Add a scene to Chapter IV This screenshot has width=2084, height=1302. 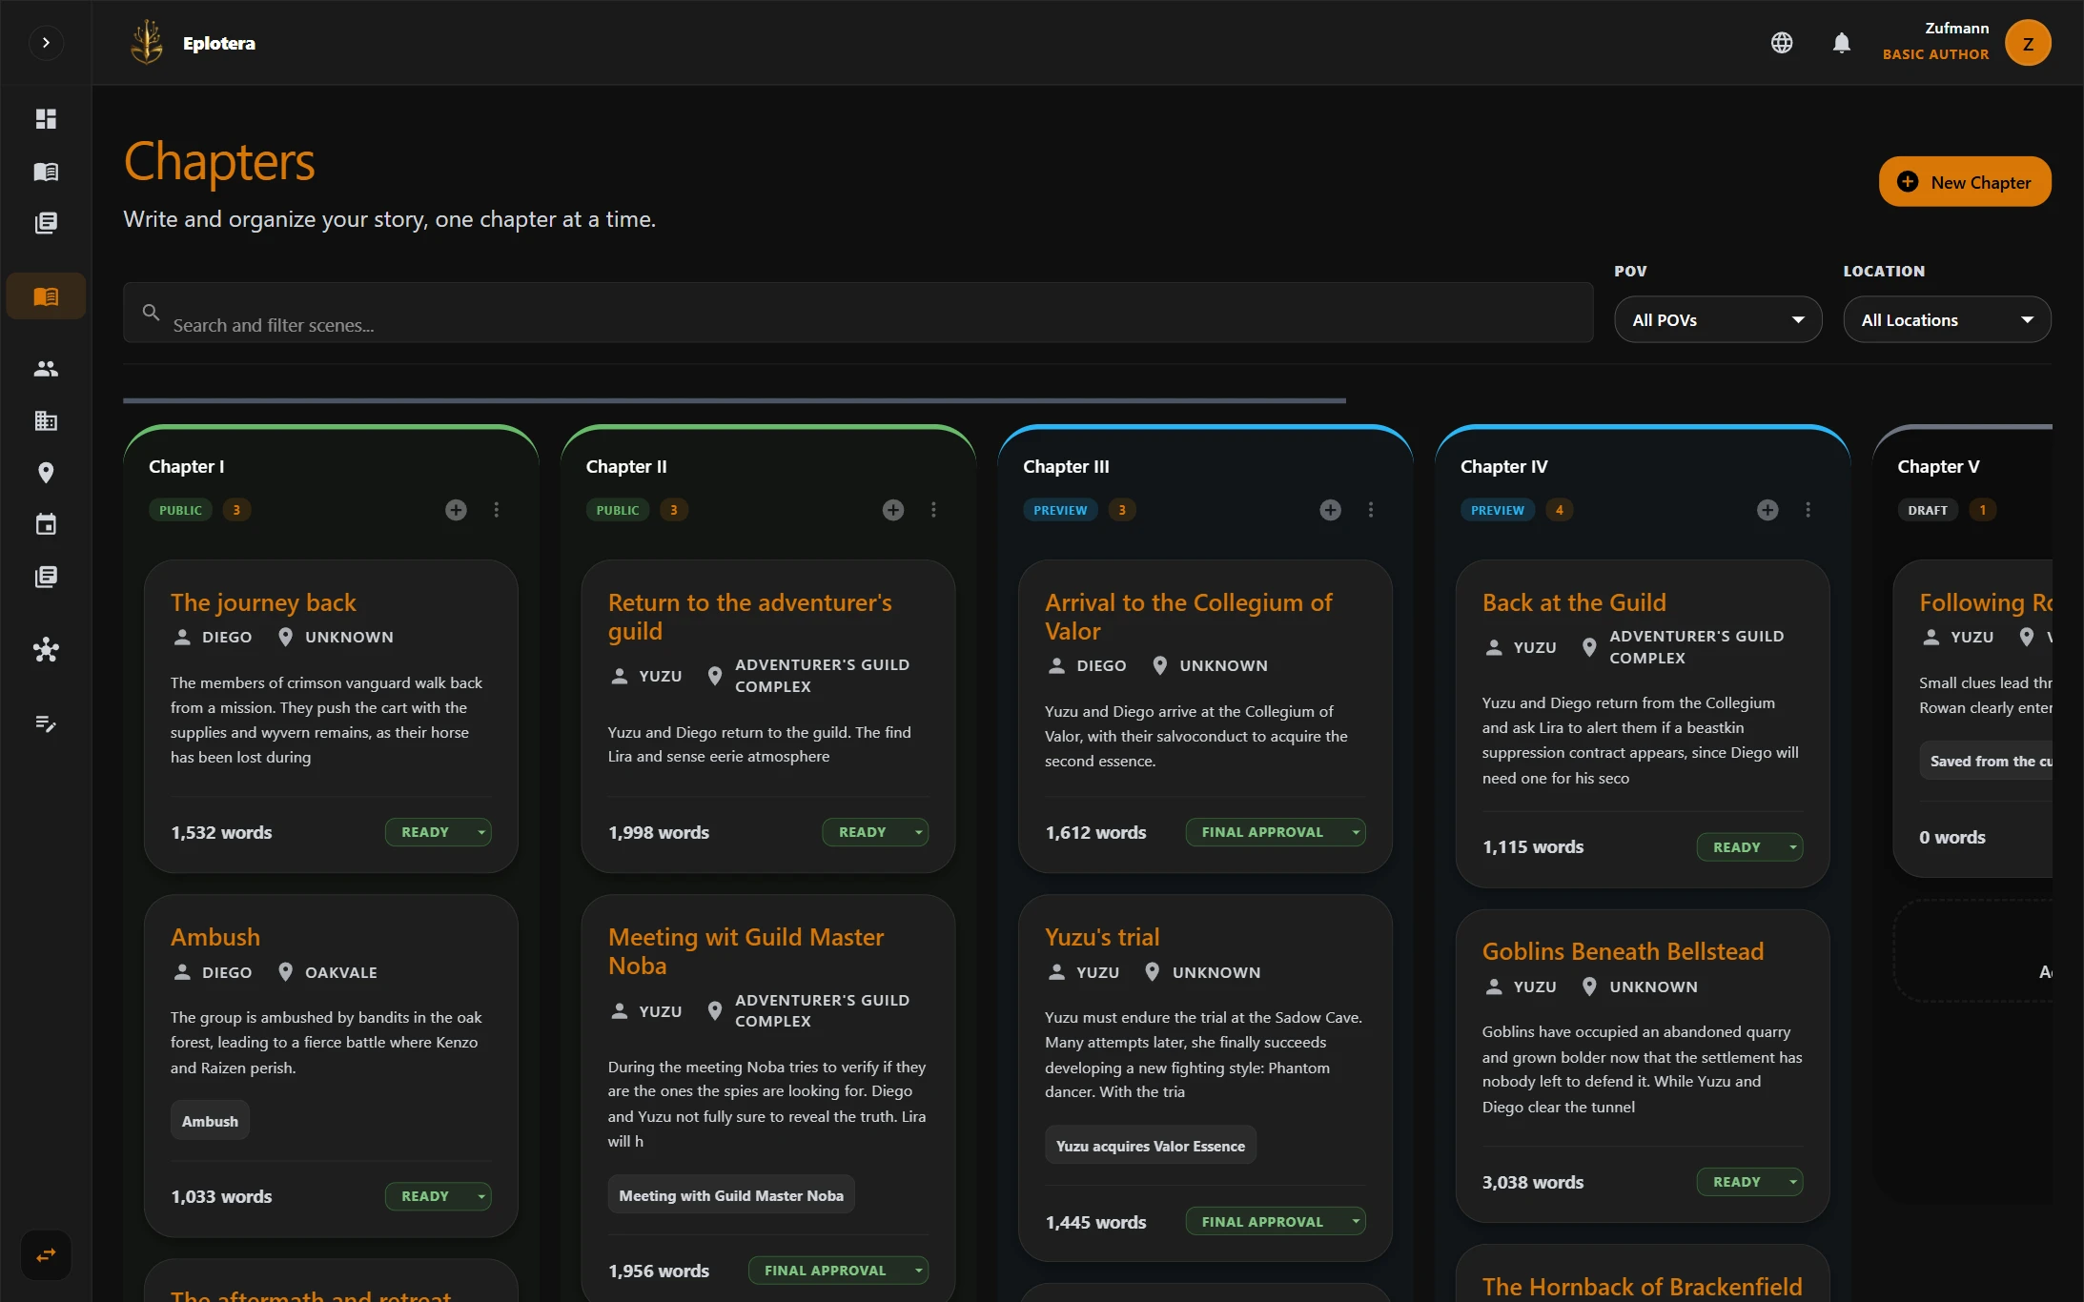pyautogui.click(x=1767, y=510)
